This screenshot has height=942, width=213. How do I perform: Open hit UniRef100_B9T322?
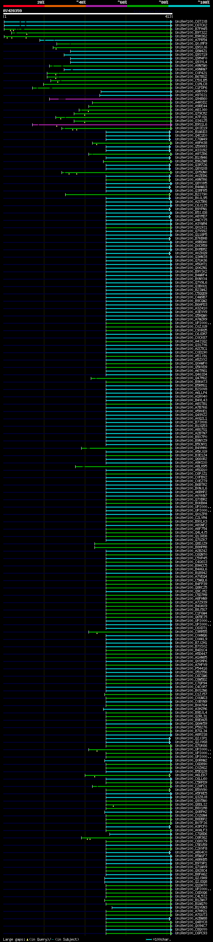191,32
